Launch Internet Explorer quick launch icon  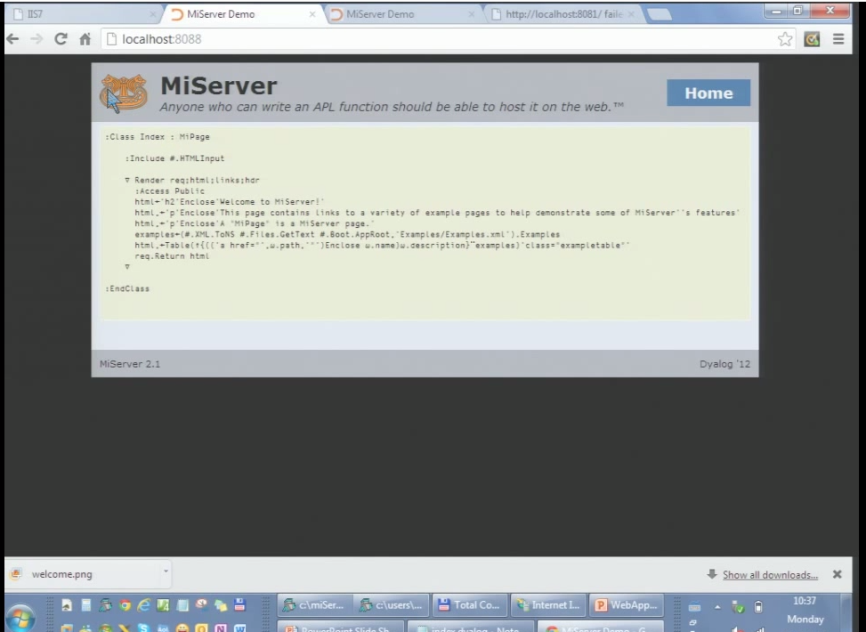pos(143,605)
